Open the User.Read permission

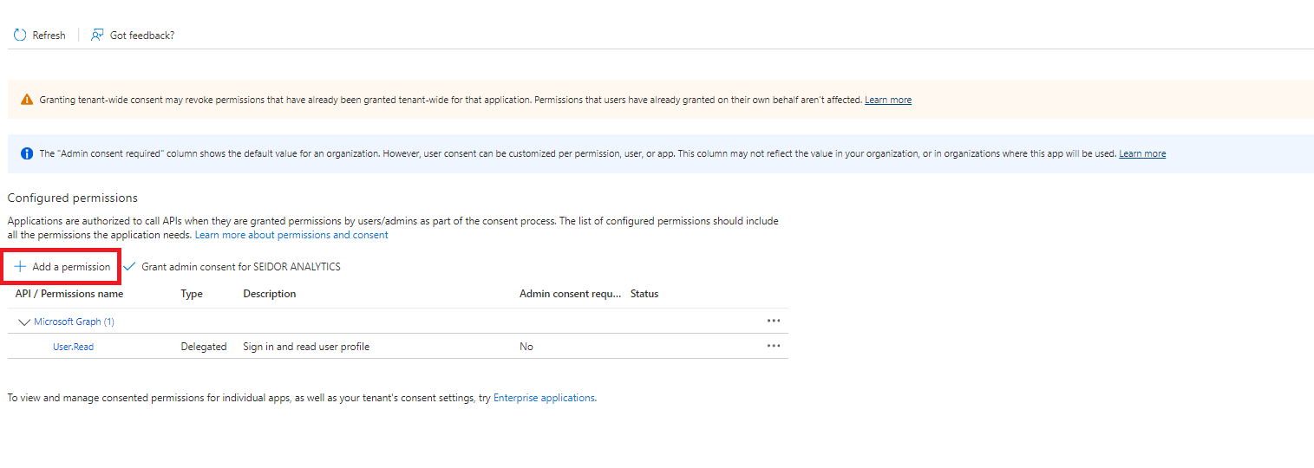(x=73, y=347)
